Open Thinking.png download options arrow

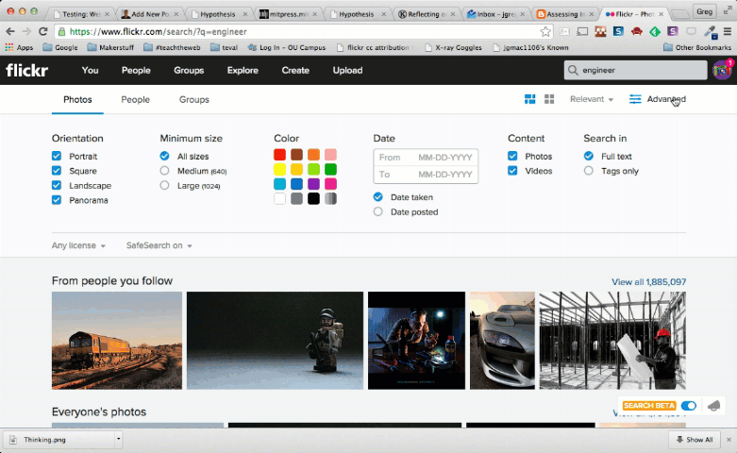point(119,440)
